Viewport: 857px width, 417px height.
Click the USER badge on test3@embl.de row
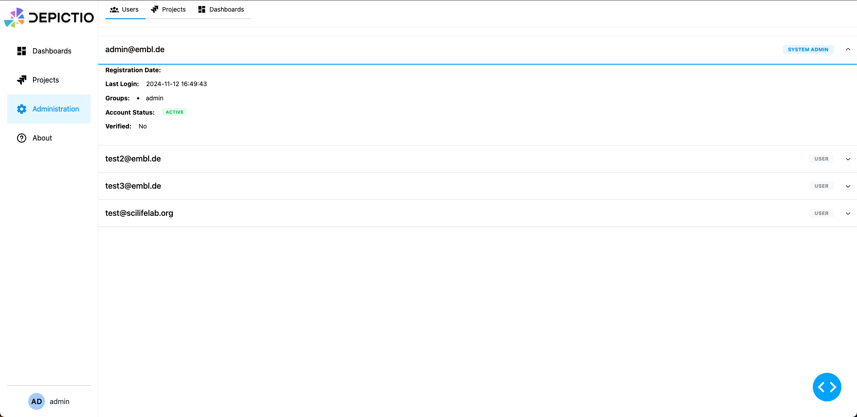click(x=821, y=186)
